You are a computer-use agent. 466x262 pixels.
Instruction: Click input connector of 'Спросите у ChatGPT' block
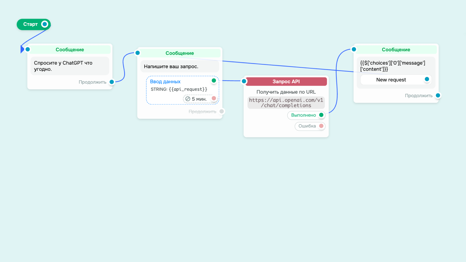(28, 49)
